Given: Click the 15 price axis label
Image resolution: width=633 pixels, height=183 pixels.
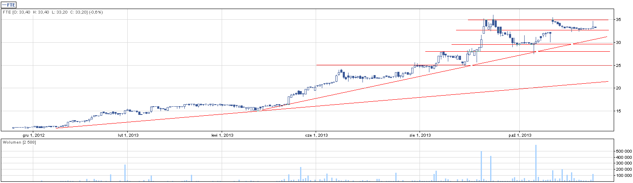Looking at the screenshot, I should coord(618,111).
